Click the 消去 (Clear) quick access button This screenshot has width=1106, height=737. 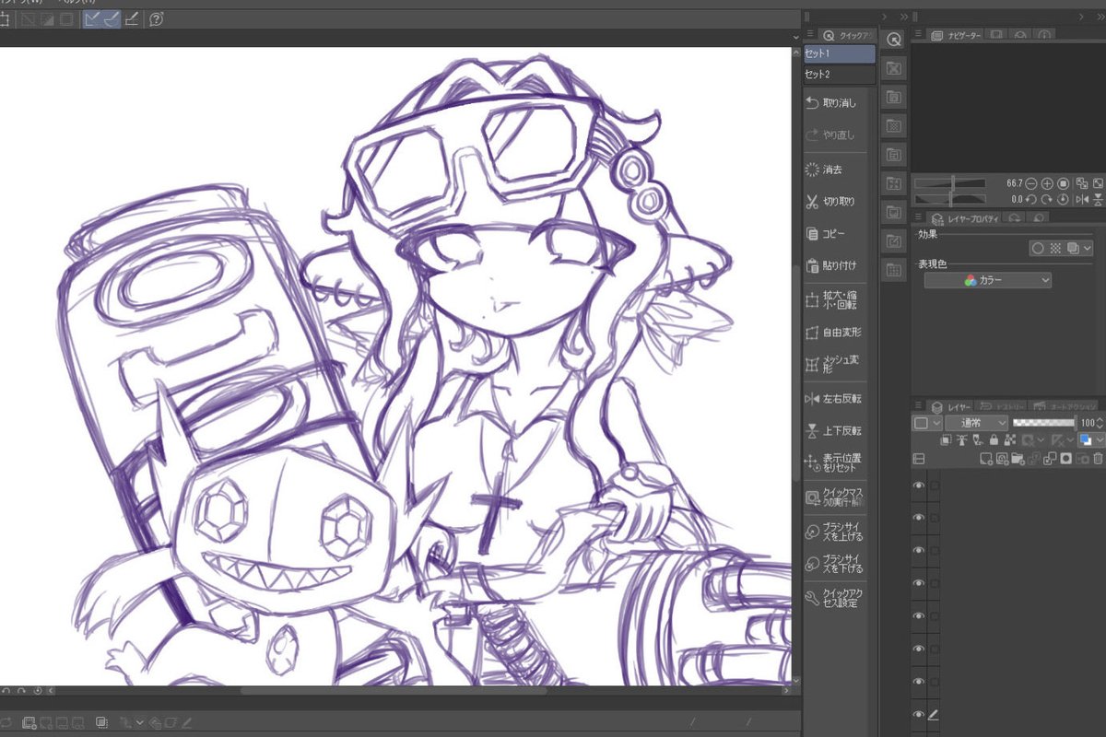pyautogui.click(x=835, y=170)
